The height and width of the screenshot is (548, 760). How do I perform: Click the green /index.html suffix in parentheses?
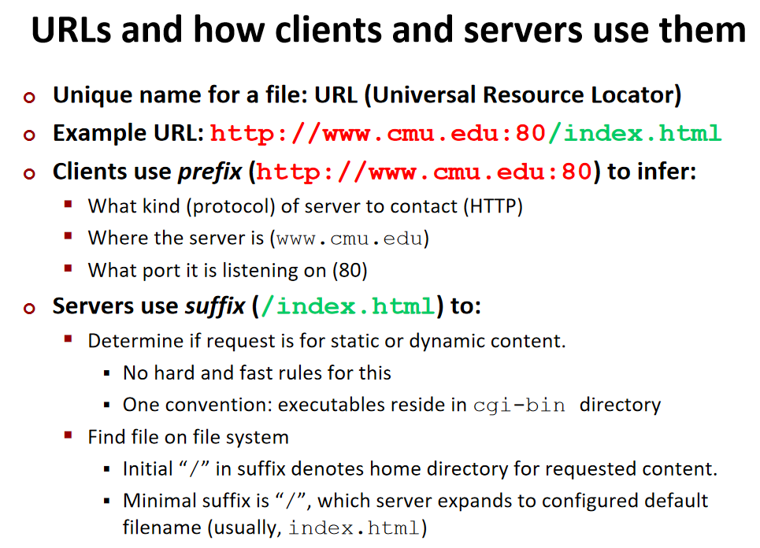point(347,306)
